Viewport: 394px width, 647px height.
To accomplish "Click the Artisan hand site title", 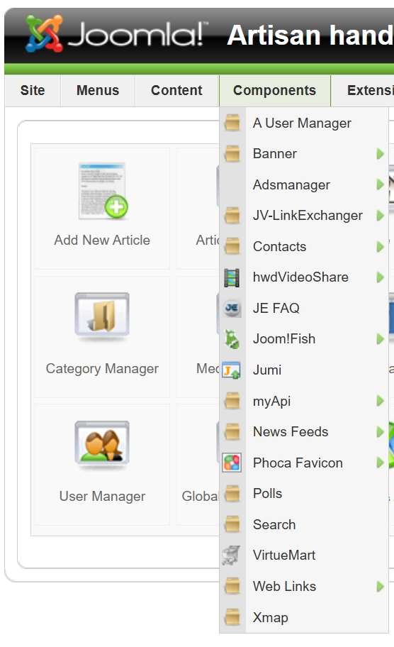I will pos(310,35).
